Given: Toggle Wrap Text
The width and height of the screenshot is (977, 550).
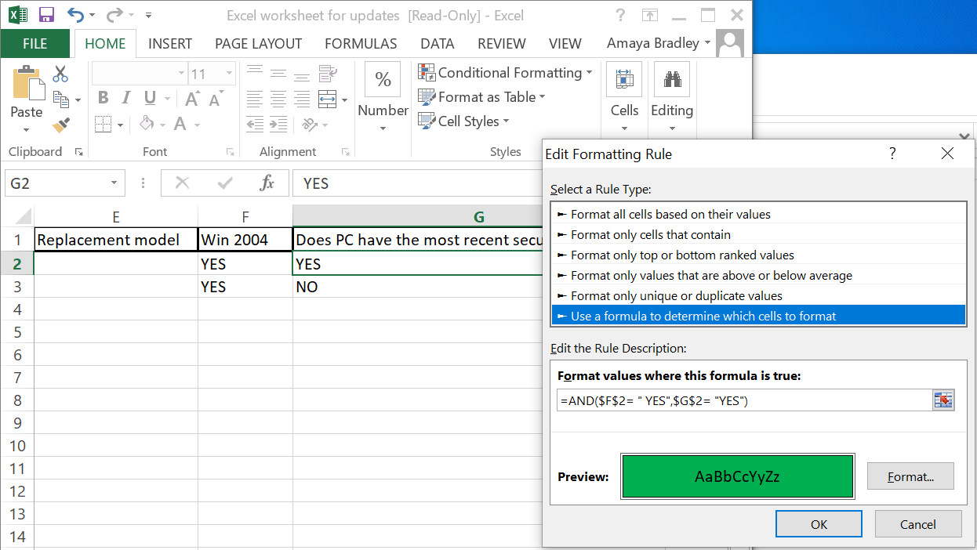Looking at the screenshot, I should 329,74.
